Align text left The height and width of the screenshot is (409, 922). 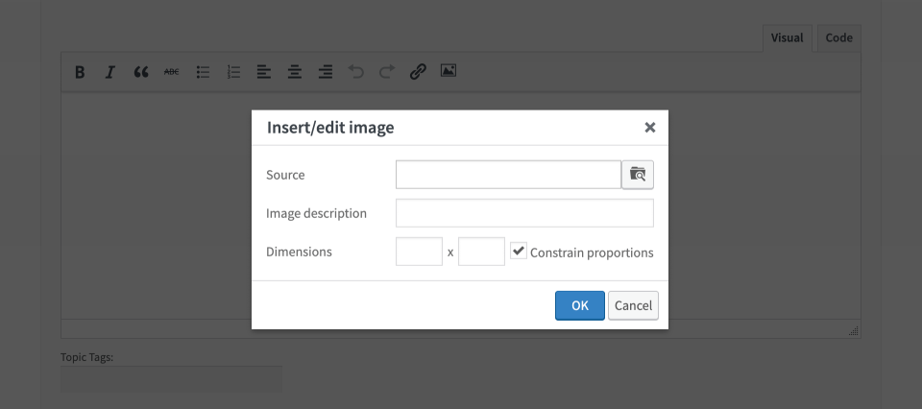click(x=264, y=72)
